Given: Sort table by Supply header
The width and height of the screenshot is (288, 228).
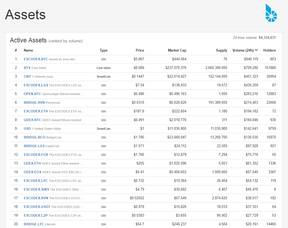Looking at the screenshot, I should (x=221, y=50).
